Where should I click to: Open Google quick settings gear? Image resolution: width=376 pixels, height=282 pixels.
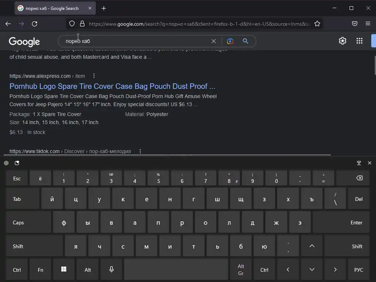tap(343, 41)
